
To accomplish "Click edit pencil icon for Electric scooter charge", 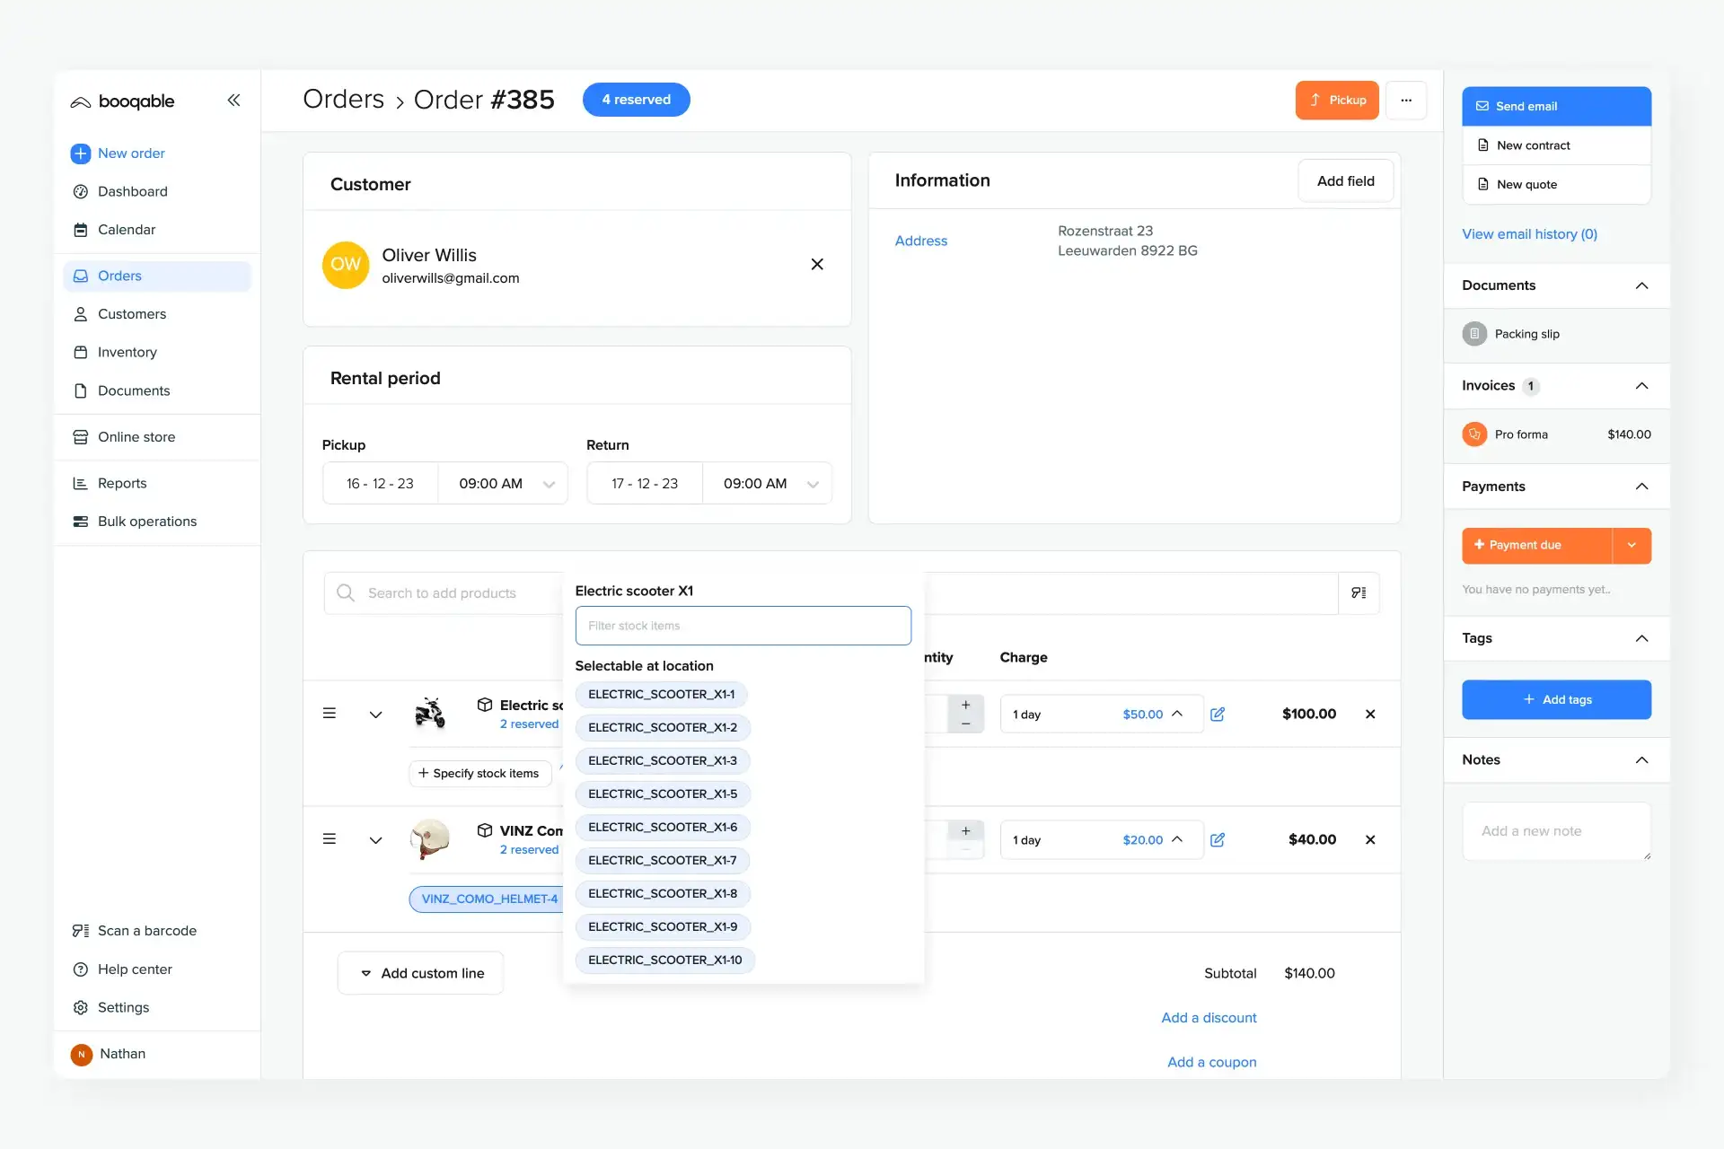I will tap(1218, 715).
